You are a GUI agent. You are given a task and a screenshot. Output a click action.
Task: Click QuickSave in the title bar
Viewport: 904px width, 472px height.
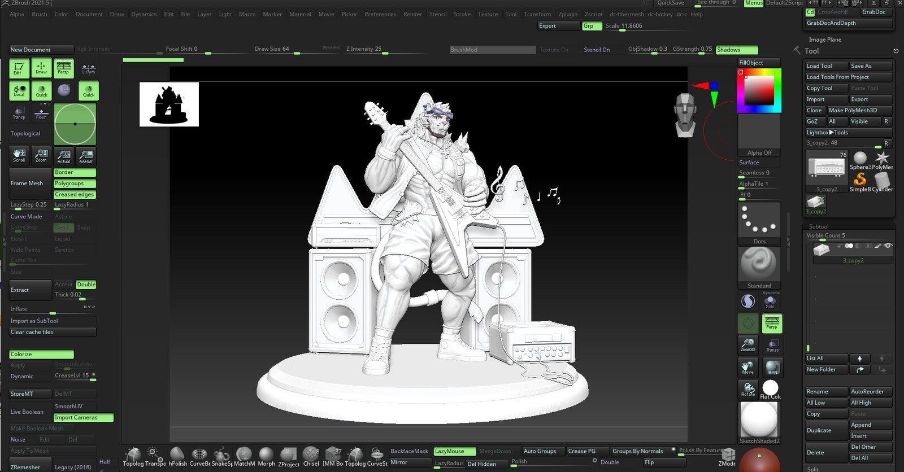(x=671, y=3)
